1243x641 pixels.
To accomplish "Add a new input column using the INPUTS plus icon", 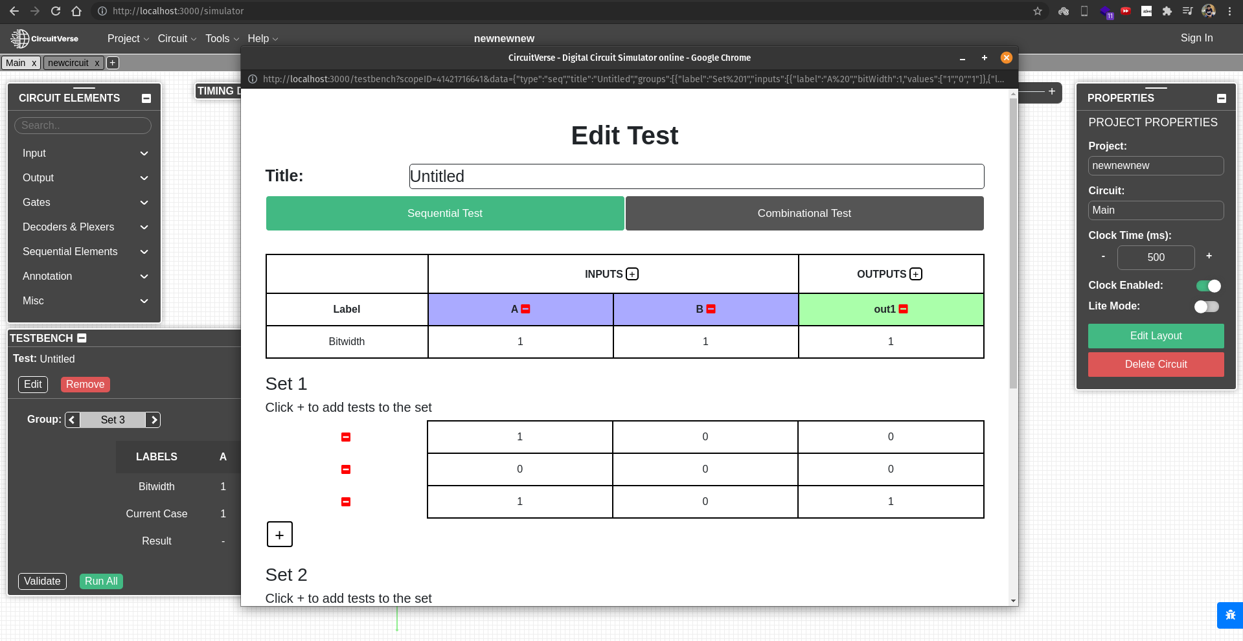I will coord(632,274).
